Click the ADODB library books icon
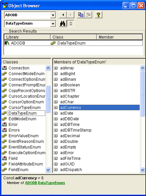The height and width of the screenshot is (196, 146). (x=7, y=43)
